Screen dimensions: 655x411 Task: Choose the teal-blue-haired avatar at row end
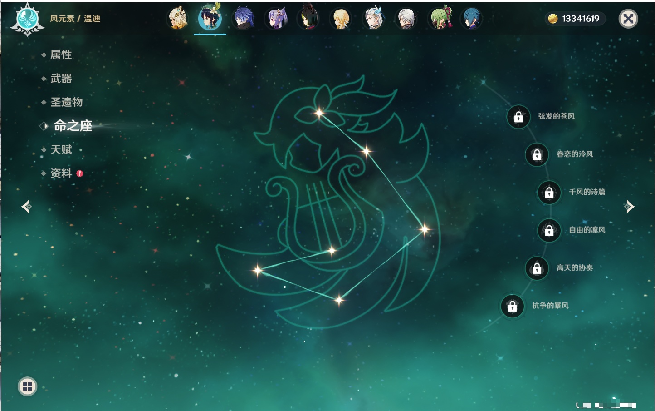tap(472, 19)
